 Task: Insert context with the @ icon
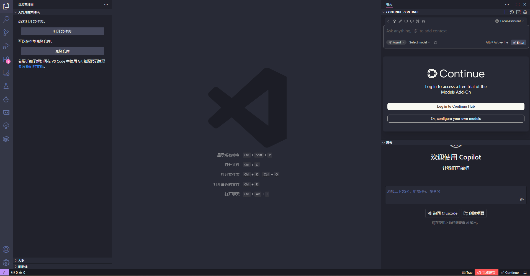pos(436,43)
